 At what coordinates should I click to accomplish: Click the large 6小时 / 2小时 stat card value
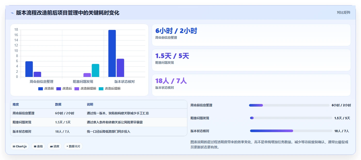tap(176, 31)
